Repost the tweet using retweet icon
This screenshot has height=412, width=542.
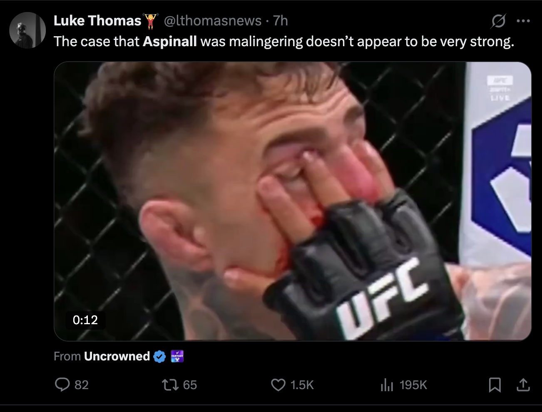(170, 385)
